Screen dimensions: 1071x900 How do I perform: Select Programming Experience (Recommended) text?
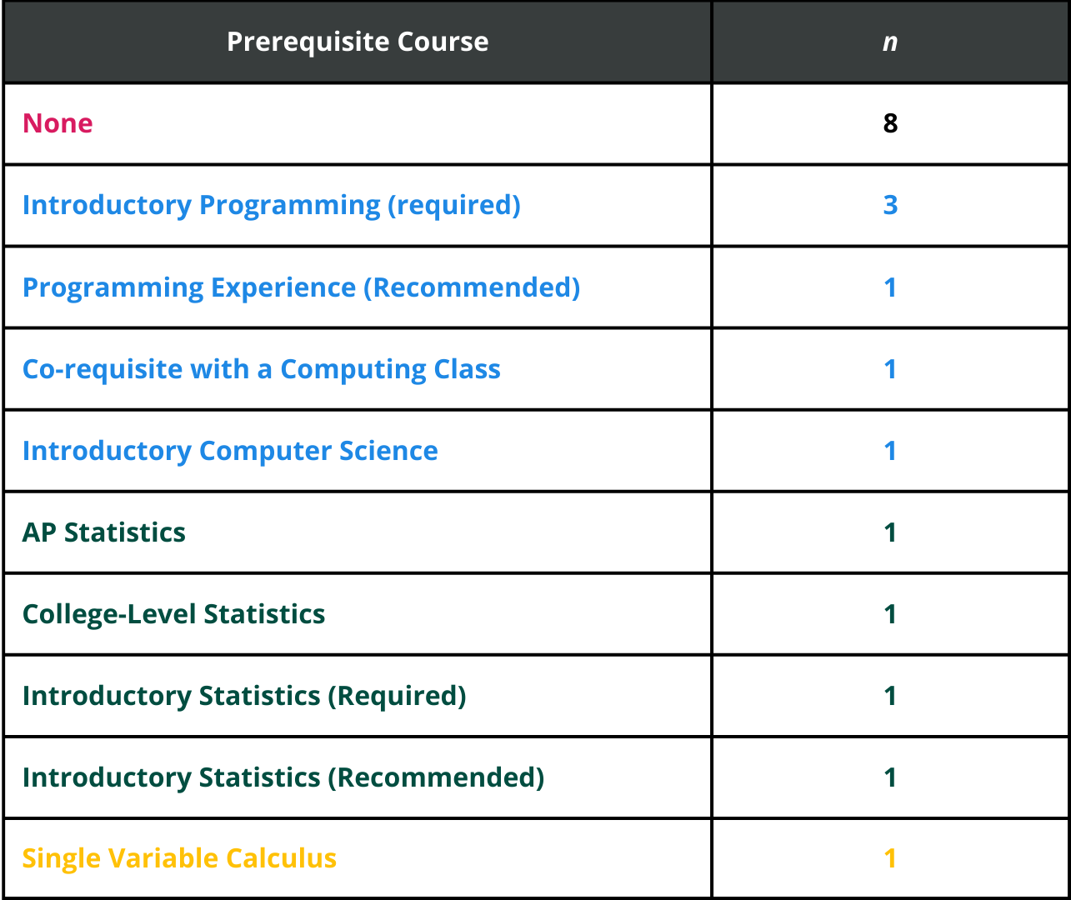pos(301,287)
